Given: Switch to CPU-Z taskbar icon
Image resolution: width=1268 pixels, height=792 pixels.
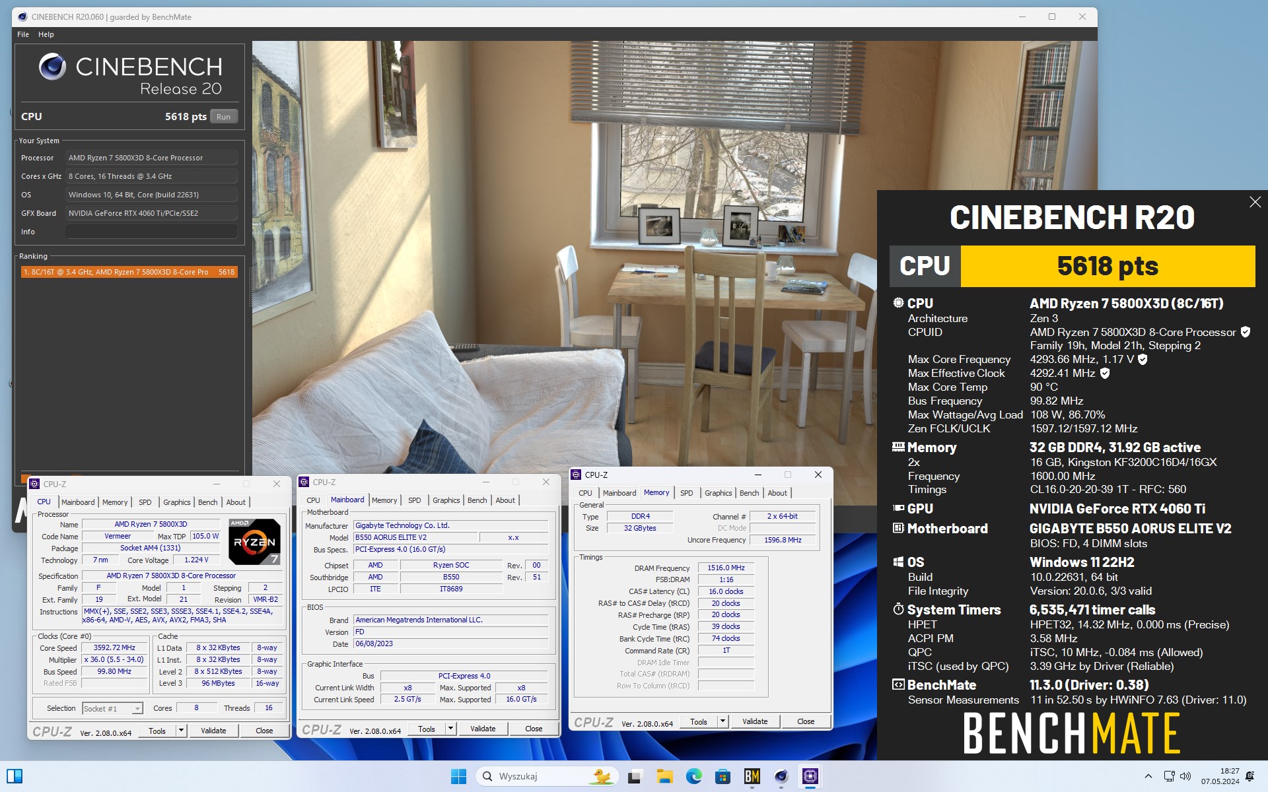Looking at the screenshot, I should click(810, 776).
